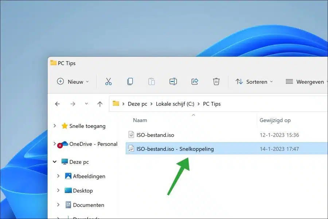This screenshot has width=328, height=219.
Task: Click the Delete trash can icon
Action: click(216, 81)
